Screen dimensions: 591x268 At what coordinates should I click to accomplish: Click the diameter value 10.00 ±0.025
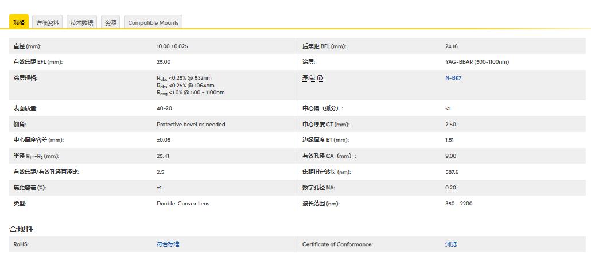click(172, 46)
